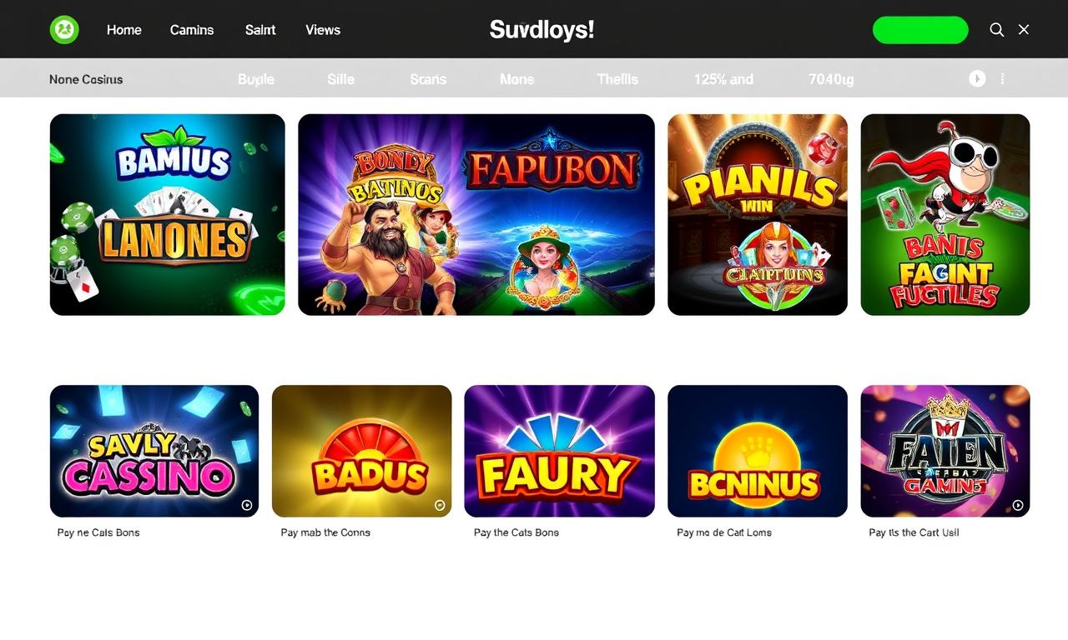This screenshot has width=1068, height=640.
Task: Click the Suvdloys! site title
Action: [x=542, y=30]
